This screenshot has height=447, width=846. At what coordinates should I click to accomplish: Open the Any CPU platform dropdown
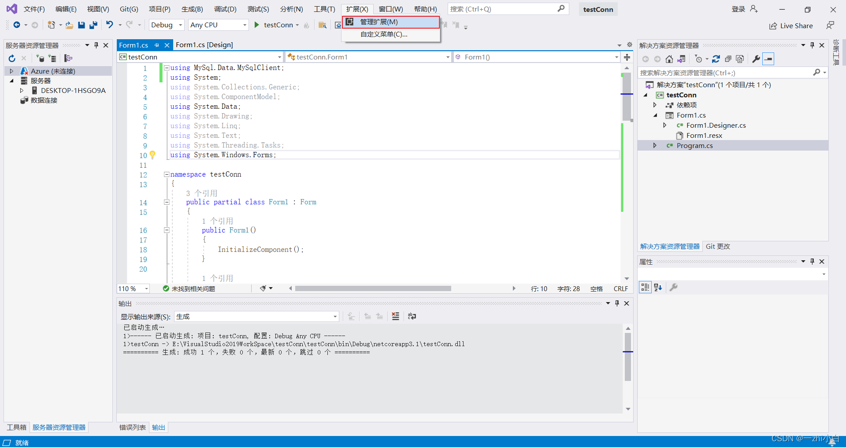coord(219,25)
